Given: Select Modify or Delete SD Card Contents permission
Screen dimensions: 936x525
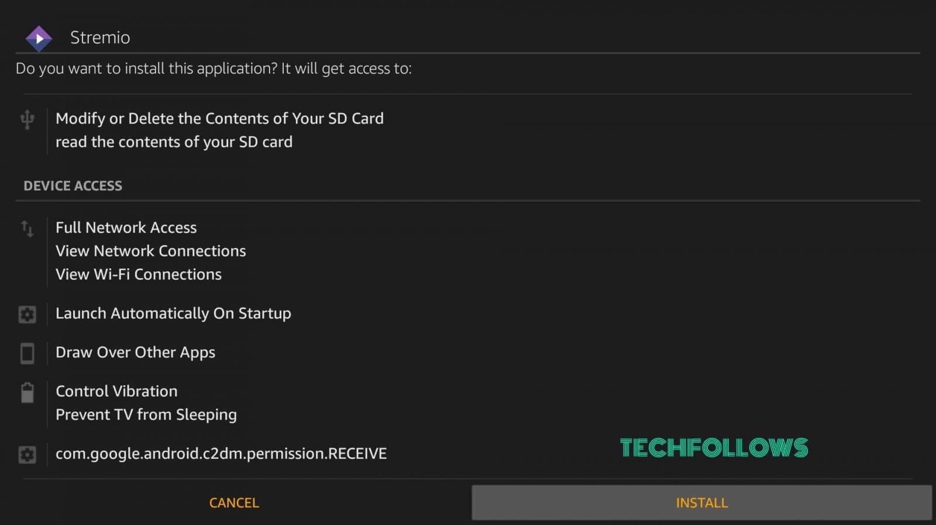Looking at the screenshot, I should pyautogui.click(x=219, y=118).
